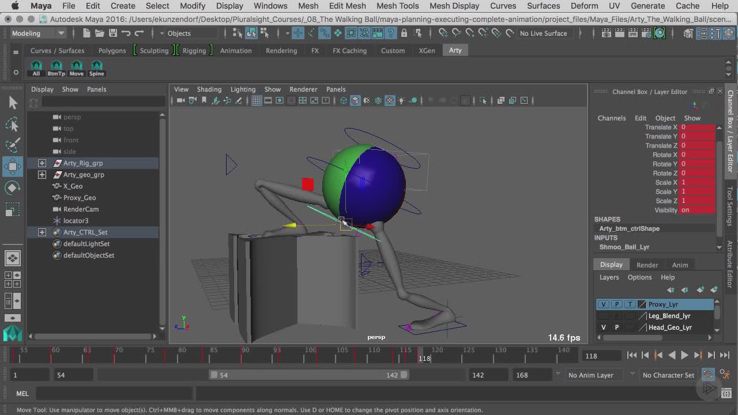Choose the Scale tool in the toolbox
This screenshot has height=415, width=738.
click(x=13, y=209)
